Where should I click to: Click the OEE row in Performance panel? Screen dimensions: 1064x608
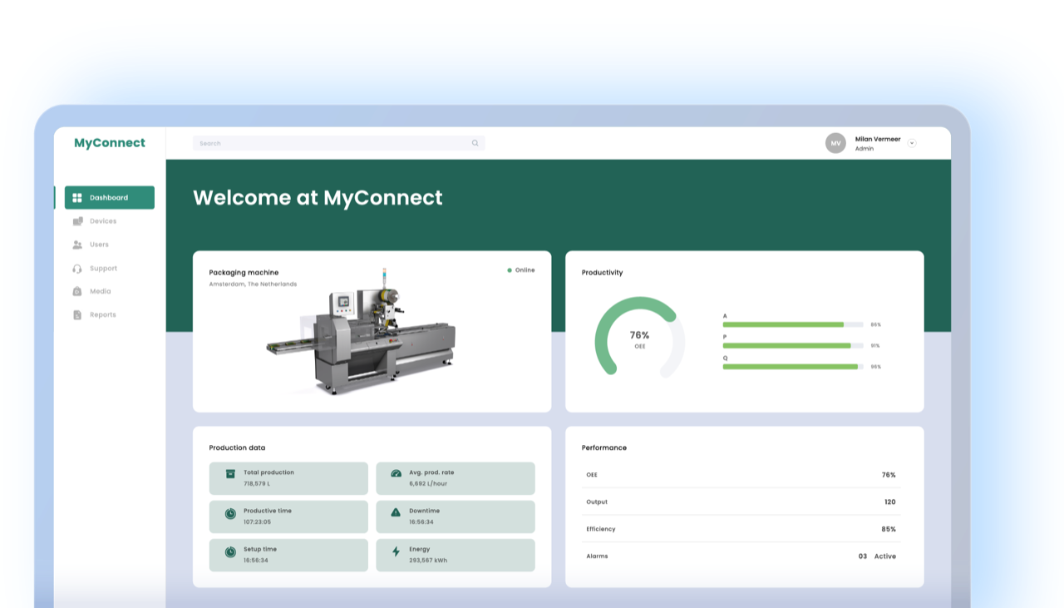tap(740, 474)
